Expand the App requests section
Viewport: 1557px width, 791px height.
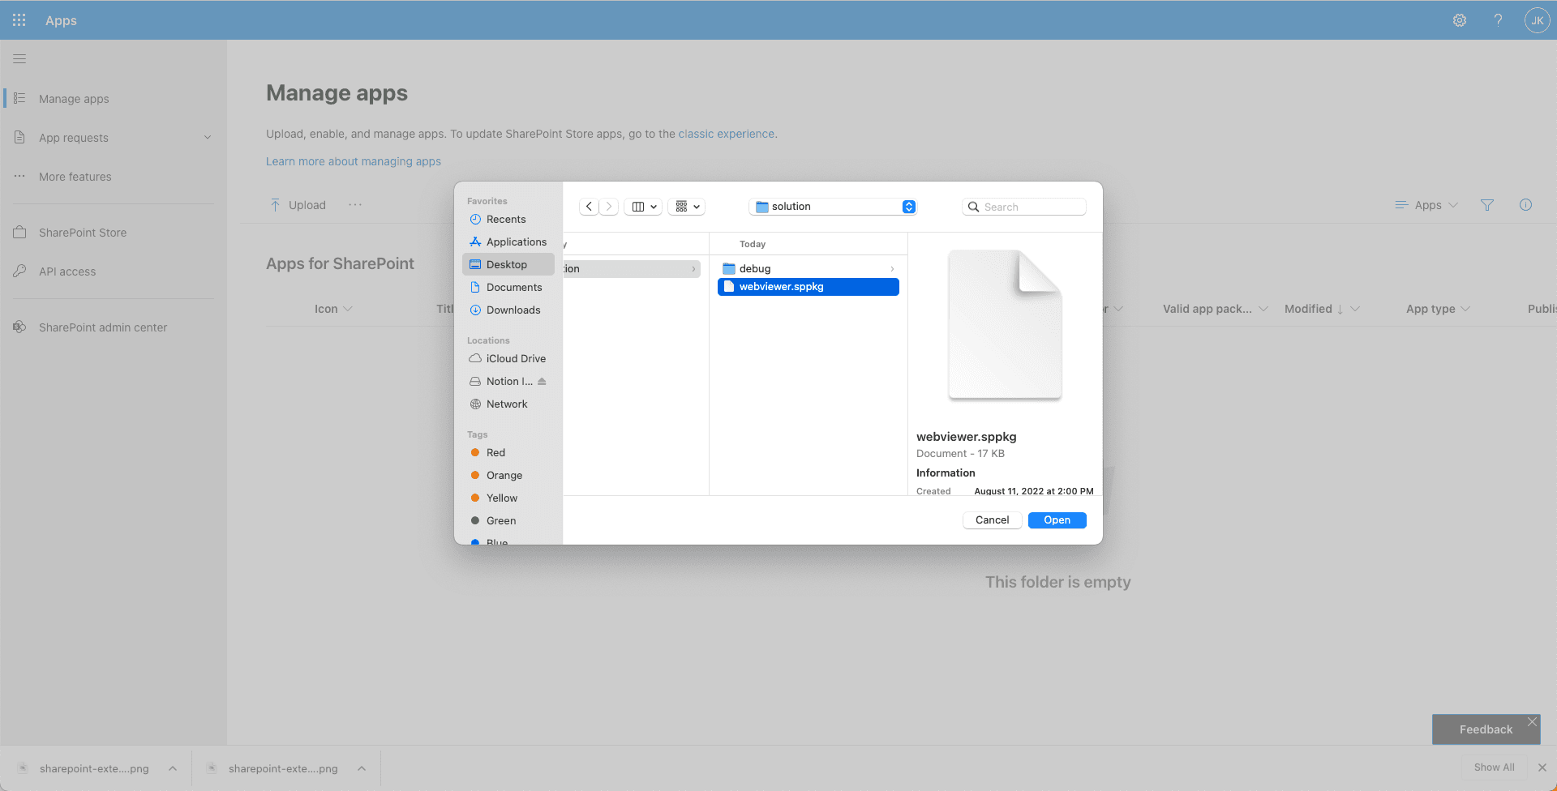point(208,138)
